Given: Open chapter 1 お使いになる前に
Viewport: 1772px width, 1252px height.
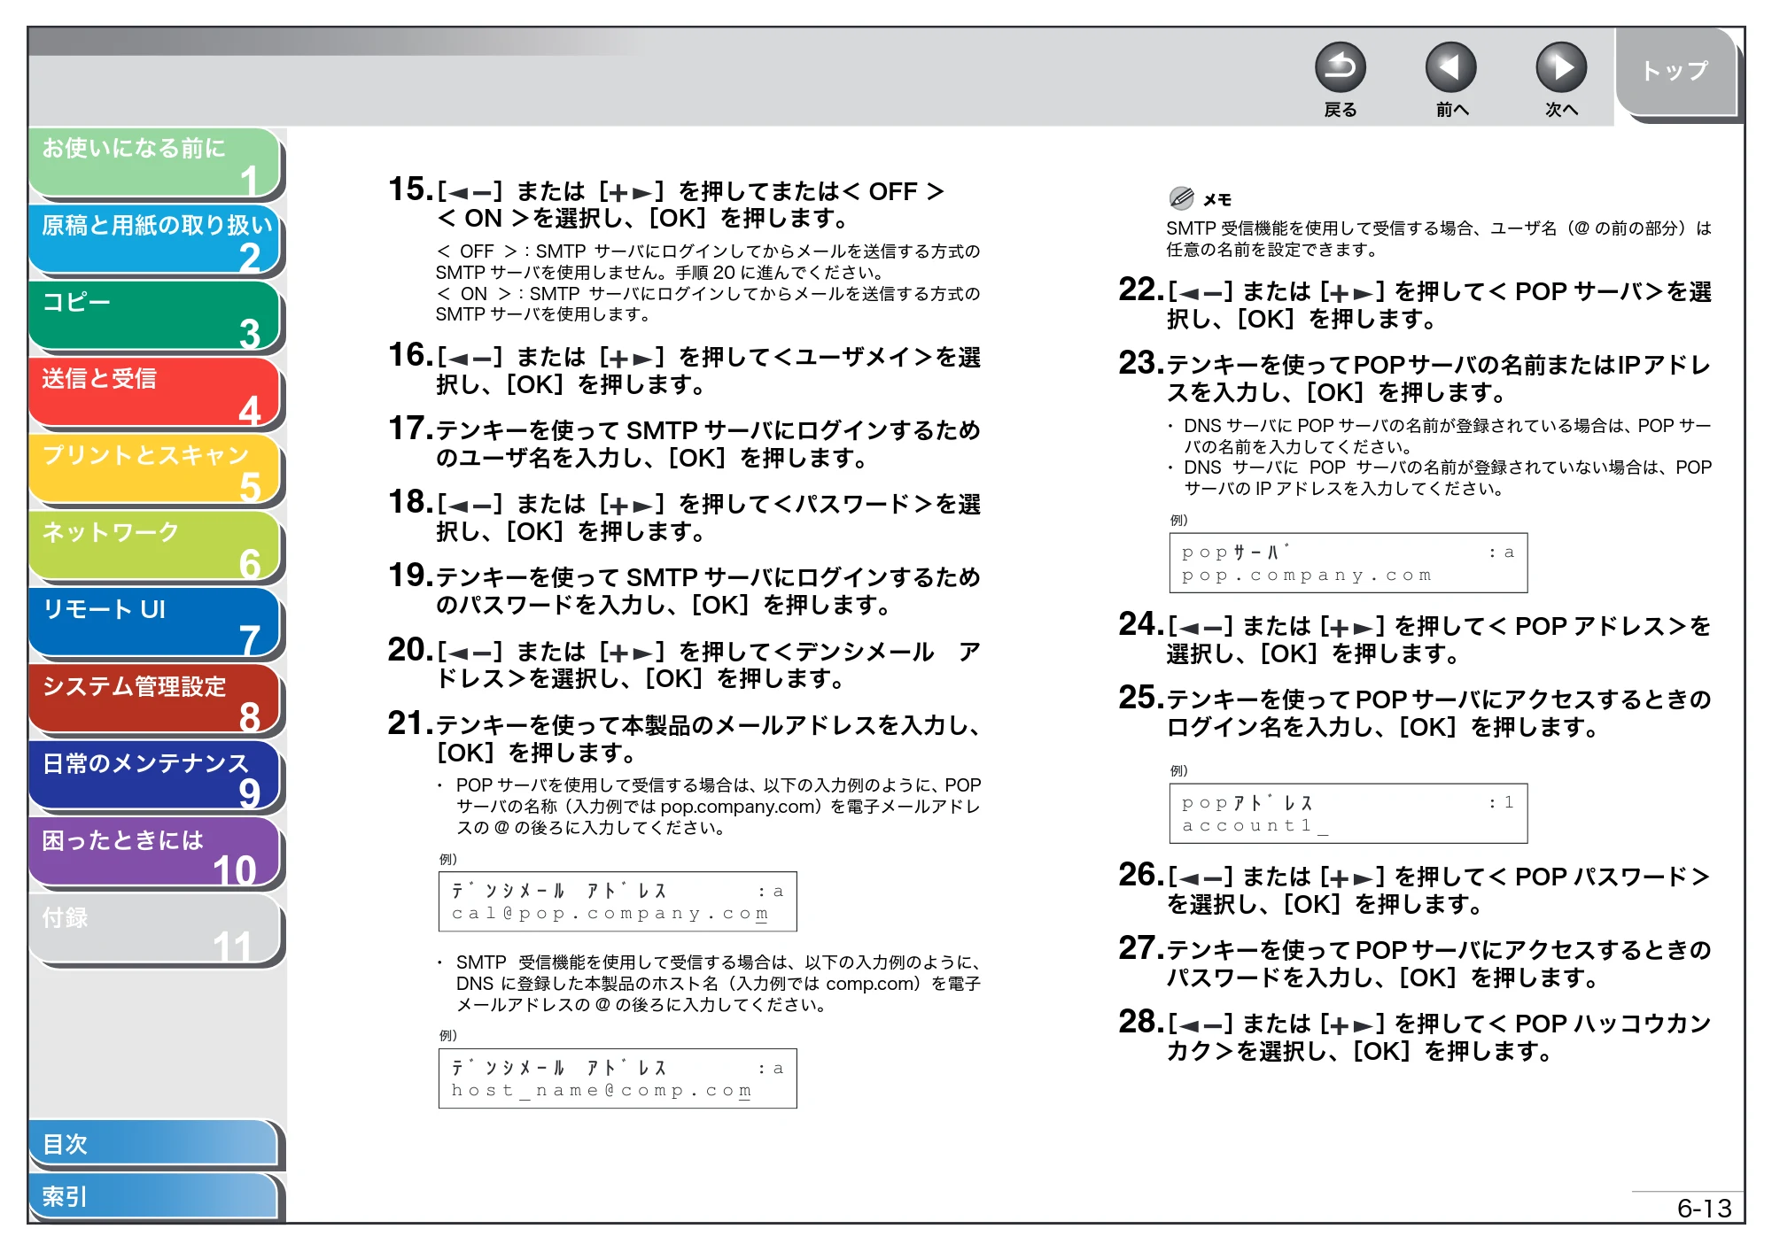Looking at the screenshot, I should tap(155, 163).
